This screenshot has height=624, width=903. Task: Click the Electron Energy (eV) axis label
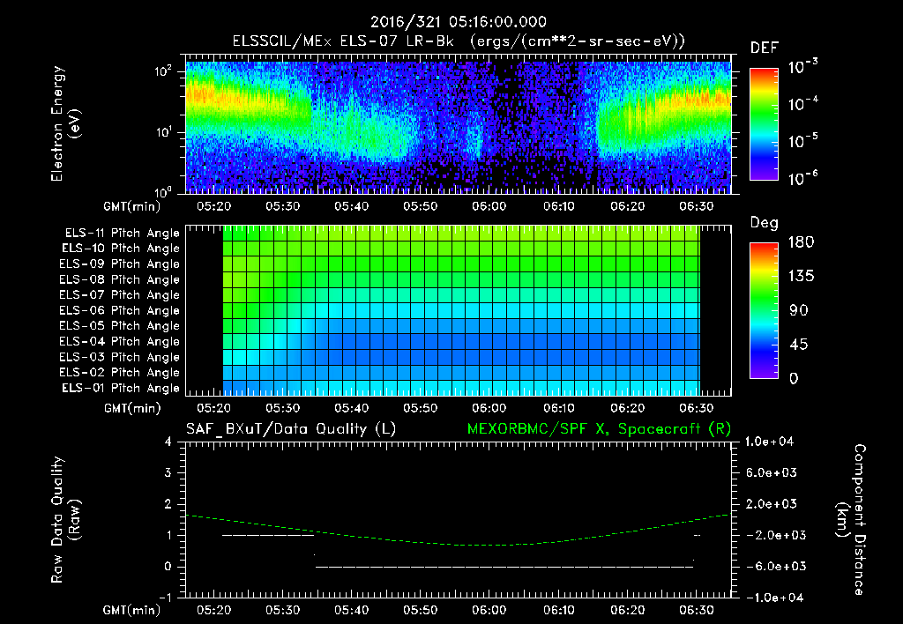pyautogui.click(x=65, y=123)
